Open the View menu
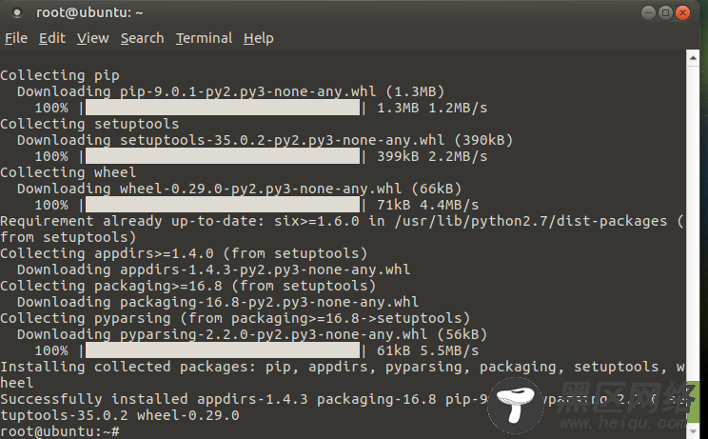Screen dimensions: 708x439 coord(92,38)
